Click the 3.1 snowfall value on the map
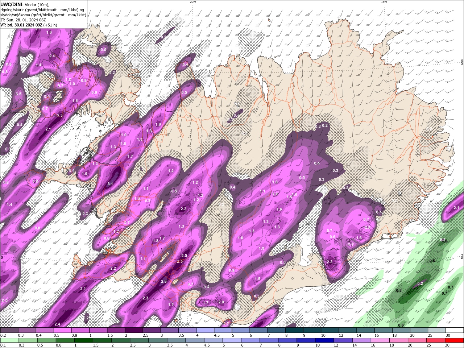The image size is (464, 348). [x=110, y=184]
